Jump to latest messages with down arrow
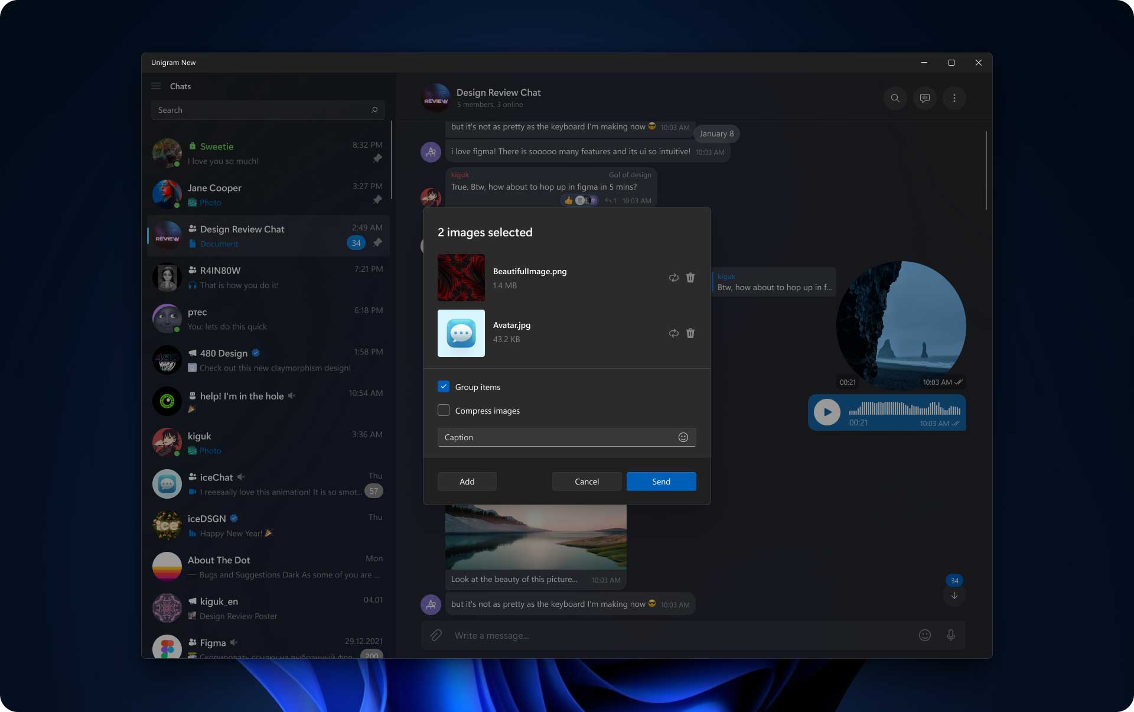The height and width of the screenshot is (712, 1134). (954, 596)
